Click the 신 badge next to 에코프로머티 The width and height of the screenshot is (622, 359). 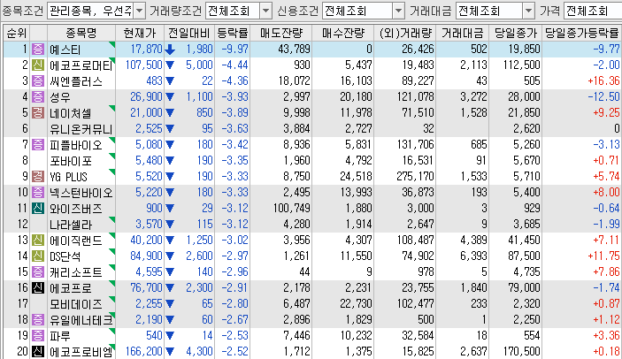click(38, 65)
